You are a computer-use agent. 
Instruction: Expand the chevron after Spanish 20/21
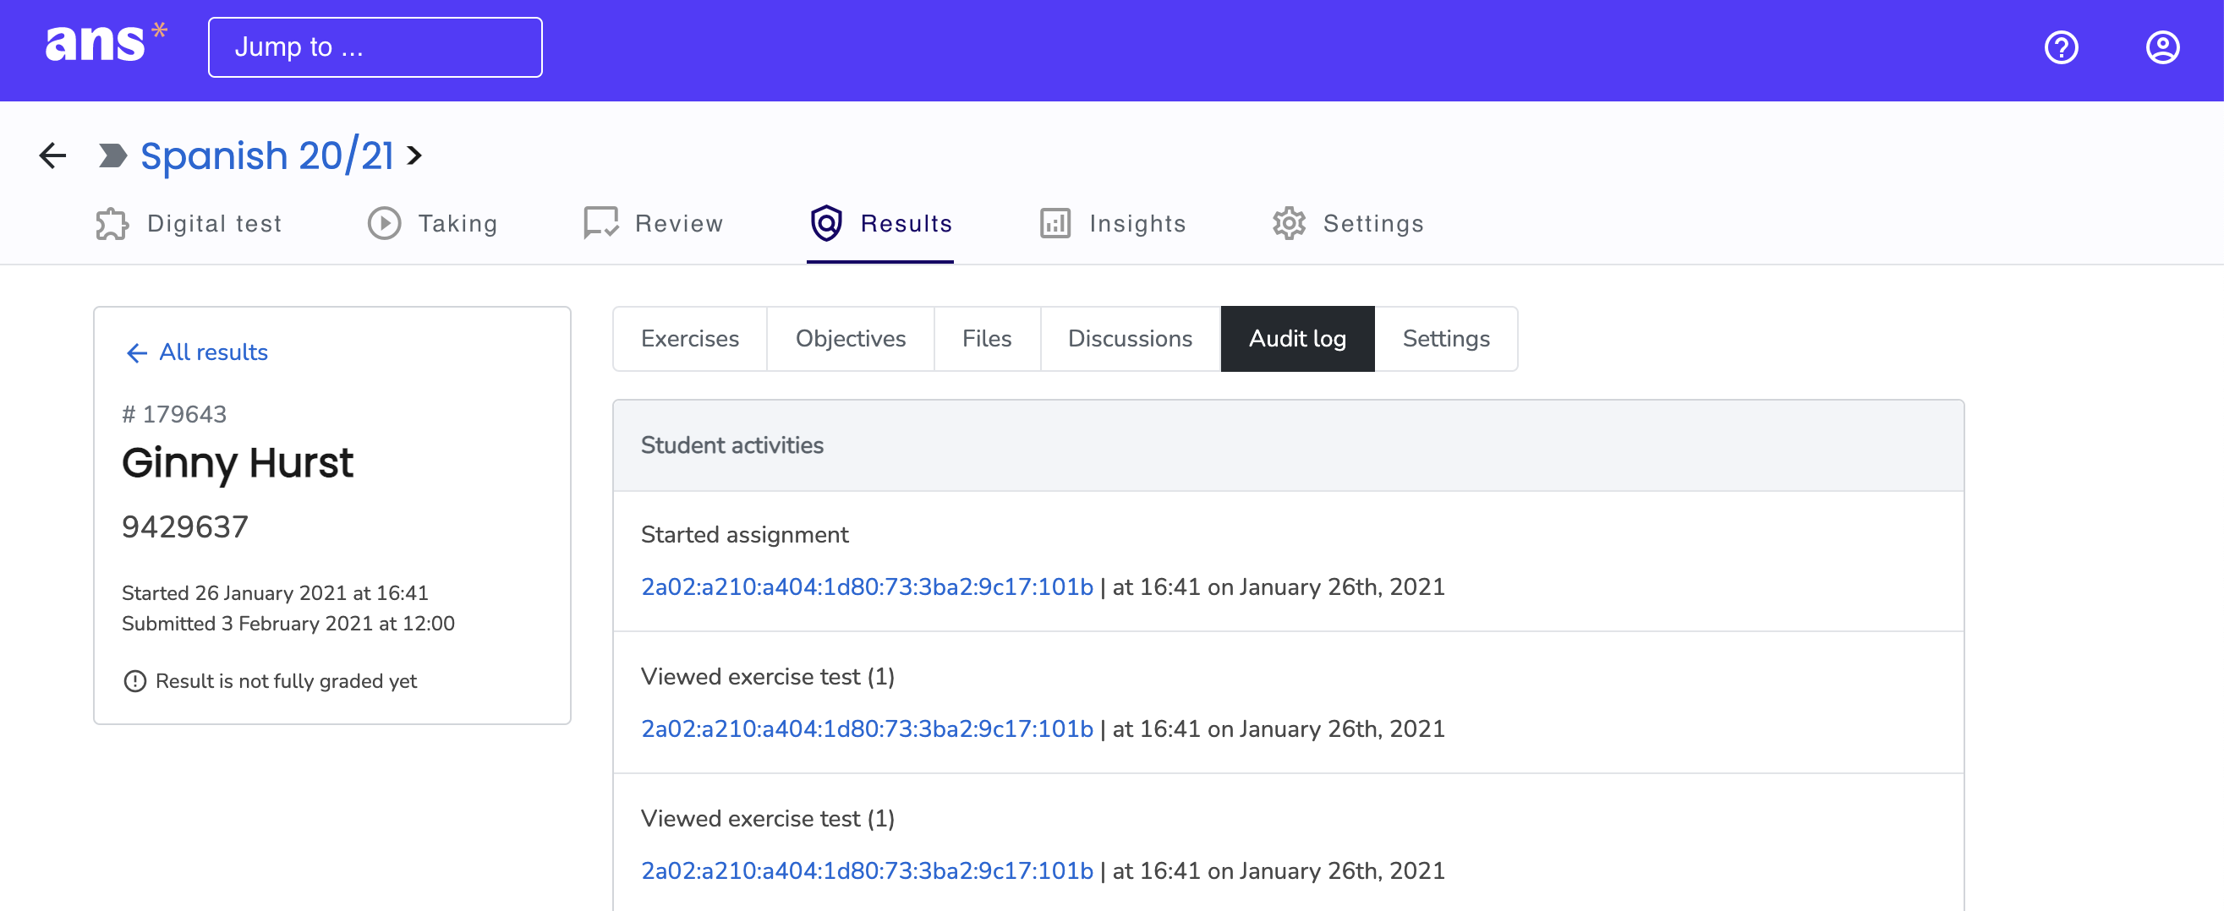click(414, 156)
